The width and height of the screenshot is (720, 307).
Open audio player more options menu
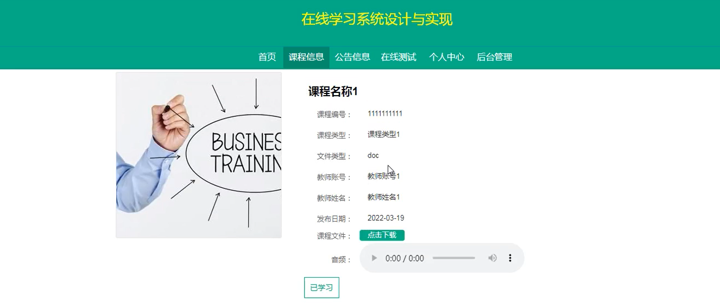click(x=510, y=258)
